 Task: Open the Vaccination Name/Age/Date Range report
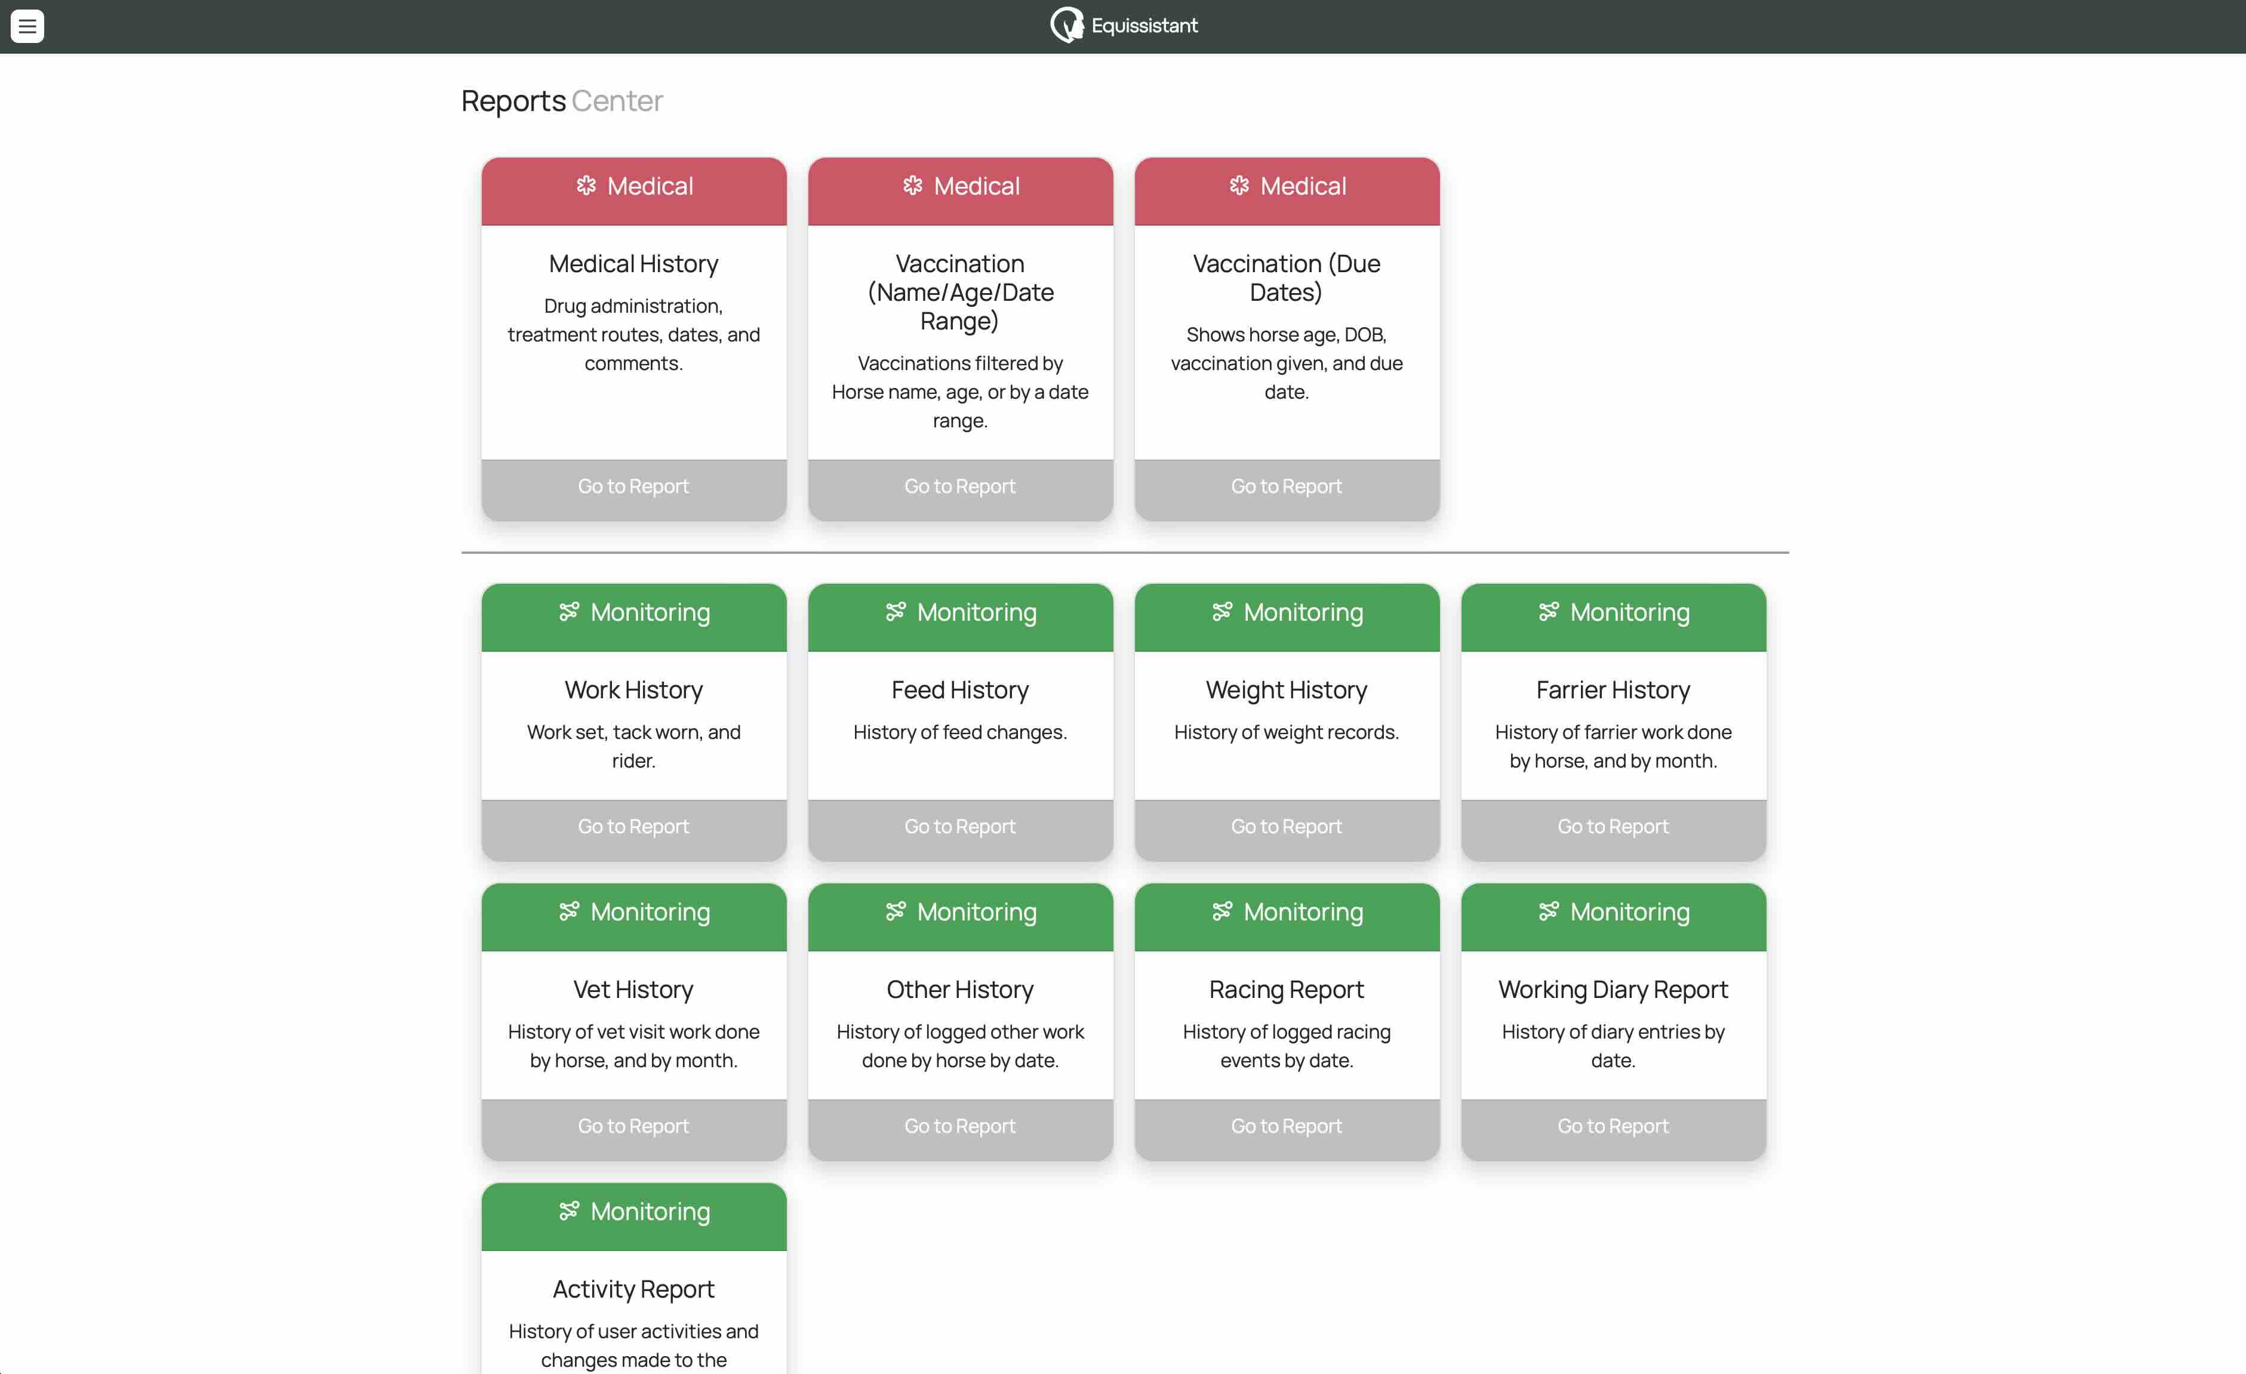[960, 486]
